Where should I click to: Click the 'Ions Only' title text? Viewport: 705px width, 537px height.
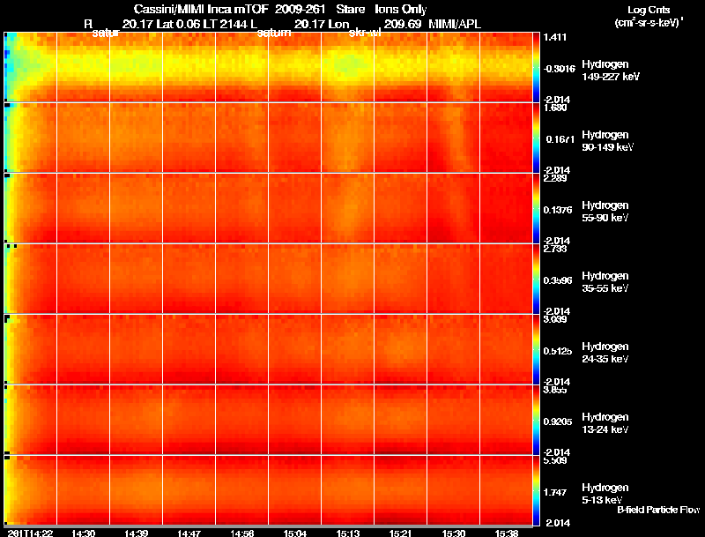coord(401,10)
